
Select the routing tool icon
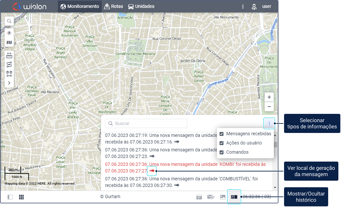[9, 65]
